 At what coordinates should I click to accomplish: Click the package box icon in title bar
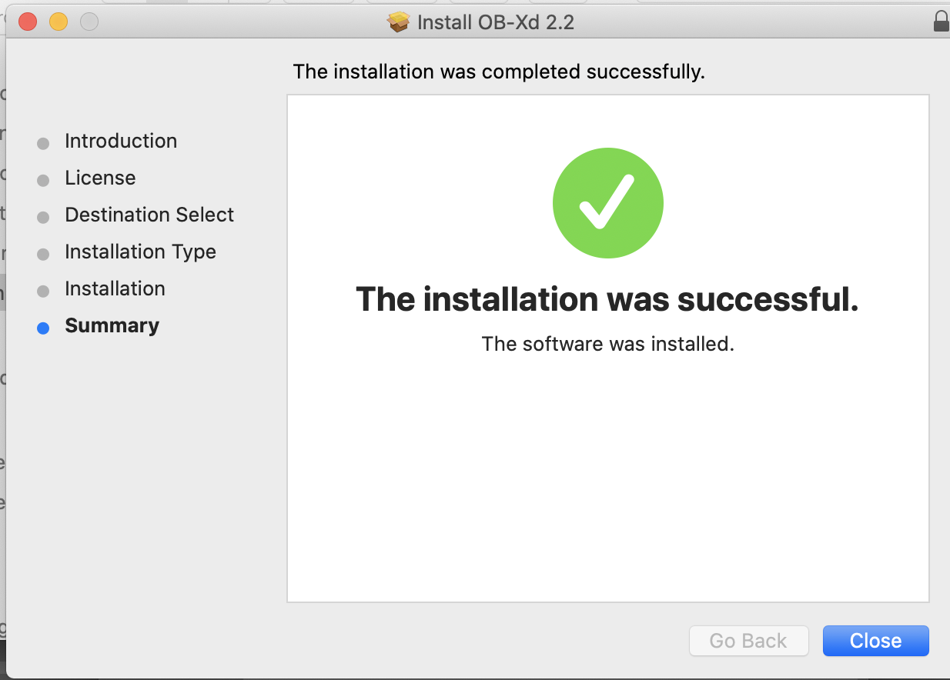[399, 22]
